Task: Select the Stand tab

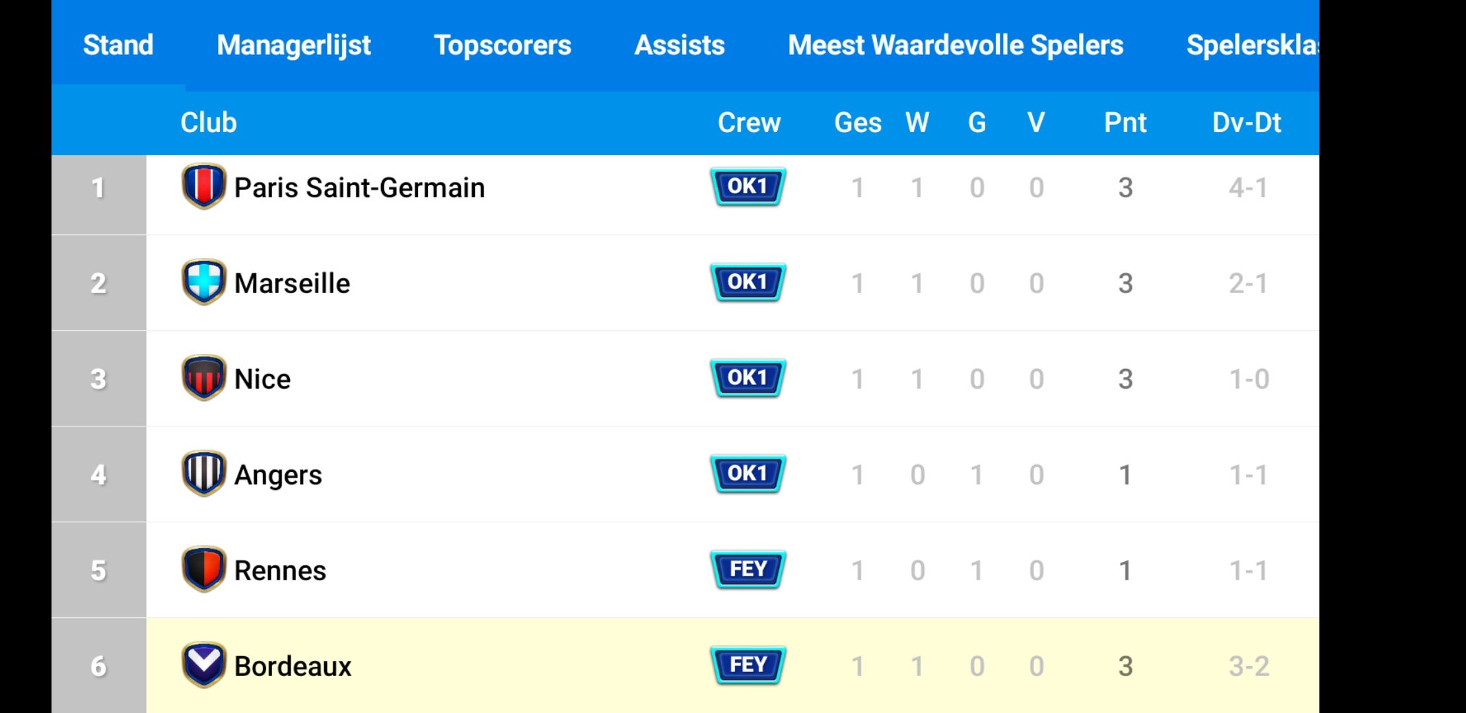Action: coord(118,45)
